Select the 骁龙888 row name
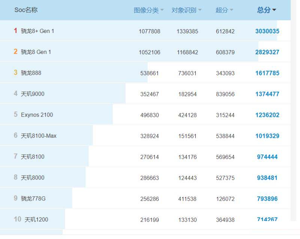 point(31,73)
